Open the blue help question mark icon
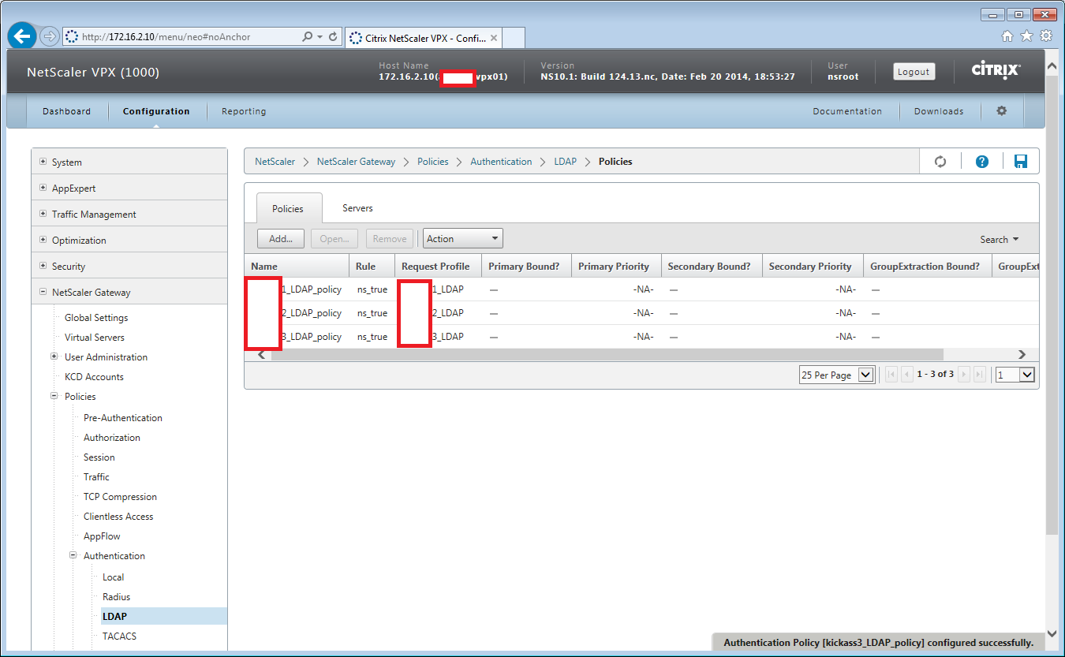This screenshot has height=657, width=1065. pos(982,162)
